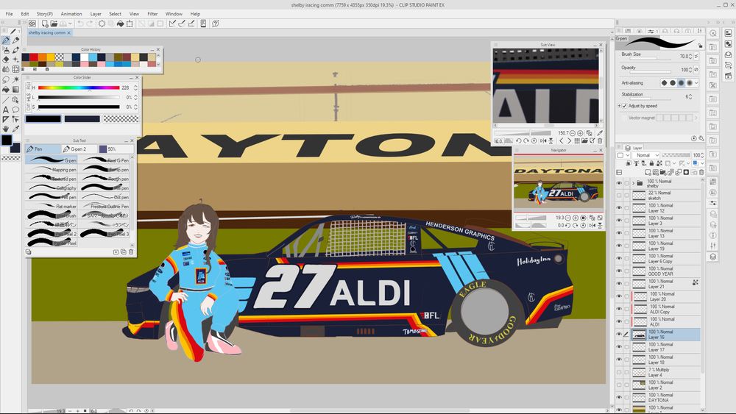Image resolution: width=736 pixels, height=414 pixels.
Task: Select the Fill bucket tool
Action: pyautogui.click(x=6, y=89)
